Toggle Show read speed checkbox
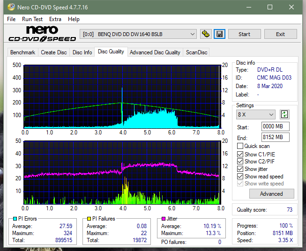This screenshot has height=251, width=306. 240,176
